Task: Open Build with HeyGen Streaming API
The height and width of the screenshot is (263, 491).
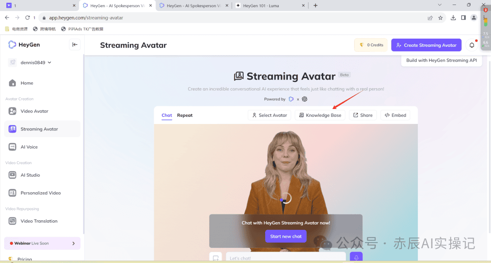Action: (x=441, y=60)
